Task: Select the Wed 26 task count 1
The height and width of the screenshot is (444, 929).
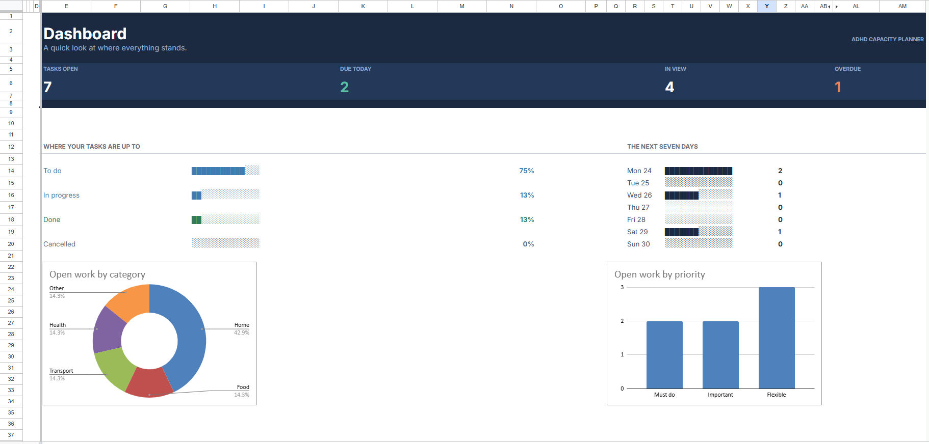Action: (x=780, y=195)
